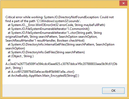The width and height of the screenshot is (129, 99).
Task: Click the 'ject , String )' line
Action: pos(14,68)
